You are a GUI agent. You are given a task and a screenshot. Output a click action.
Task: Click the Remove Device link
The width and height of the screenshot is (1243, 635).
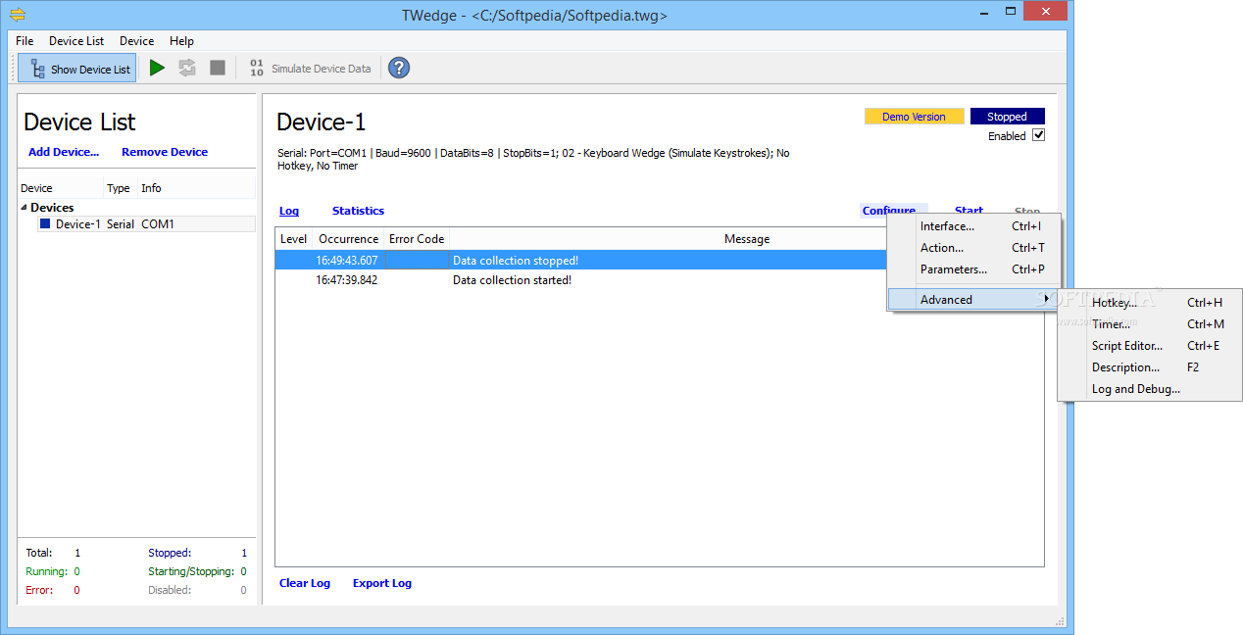pyautogui.click(x=165, y=152)
